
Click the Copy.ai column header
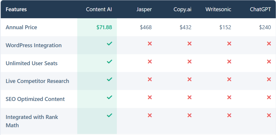pos(182,9)
